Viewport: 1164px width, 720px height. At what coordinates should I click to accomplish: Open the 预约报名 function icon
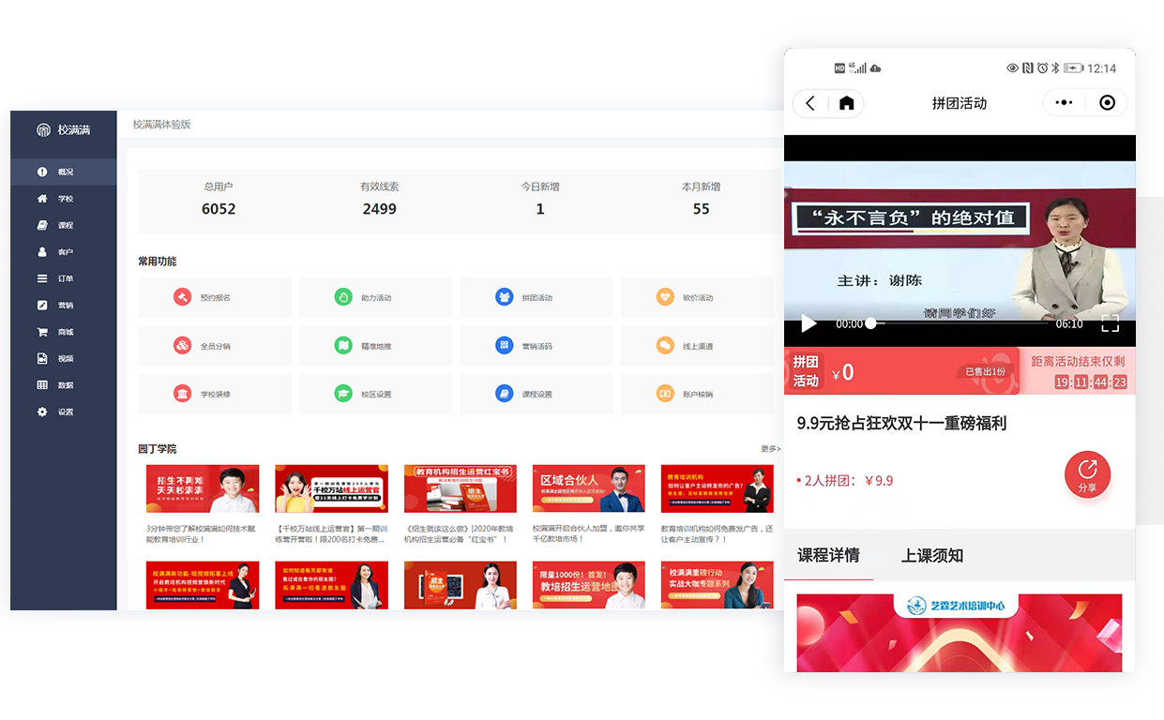pyautogui.click(x=182, y=297)
